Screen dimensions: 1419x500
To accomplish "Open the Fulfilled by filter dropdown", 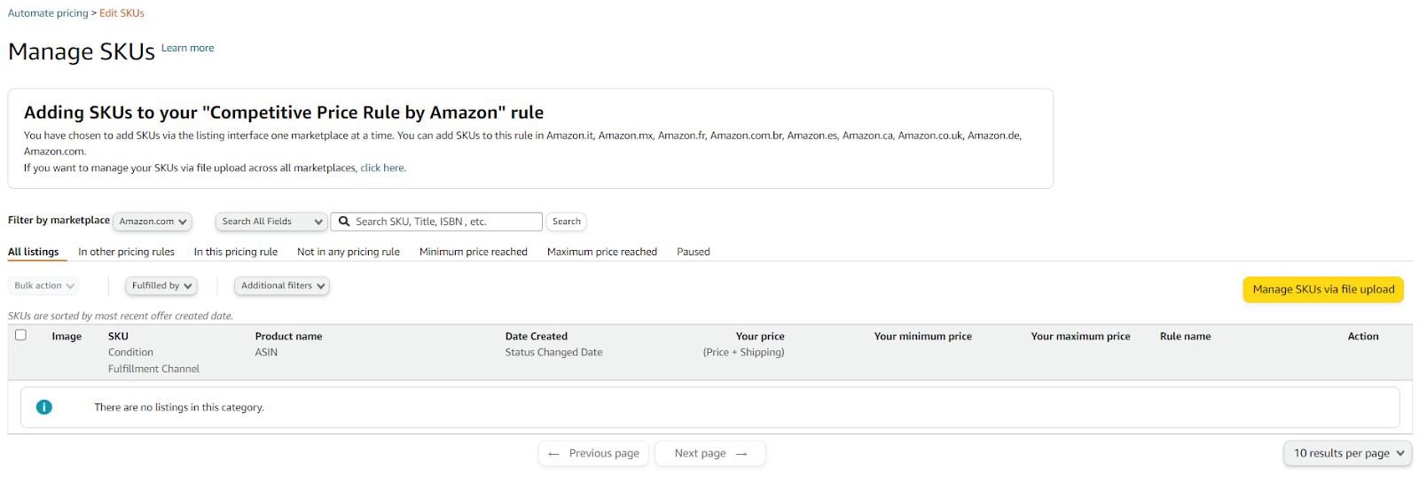I will [x=162, y=285].
